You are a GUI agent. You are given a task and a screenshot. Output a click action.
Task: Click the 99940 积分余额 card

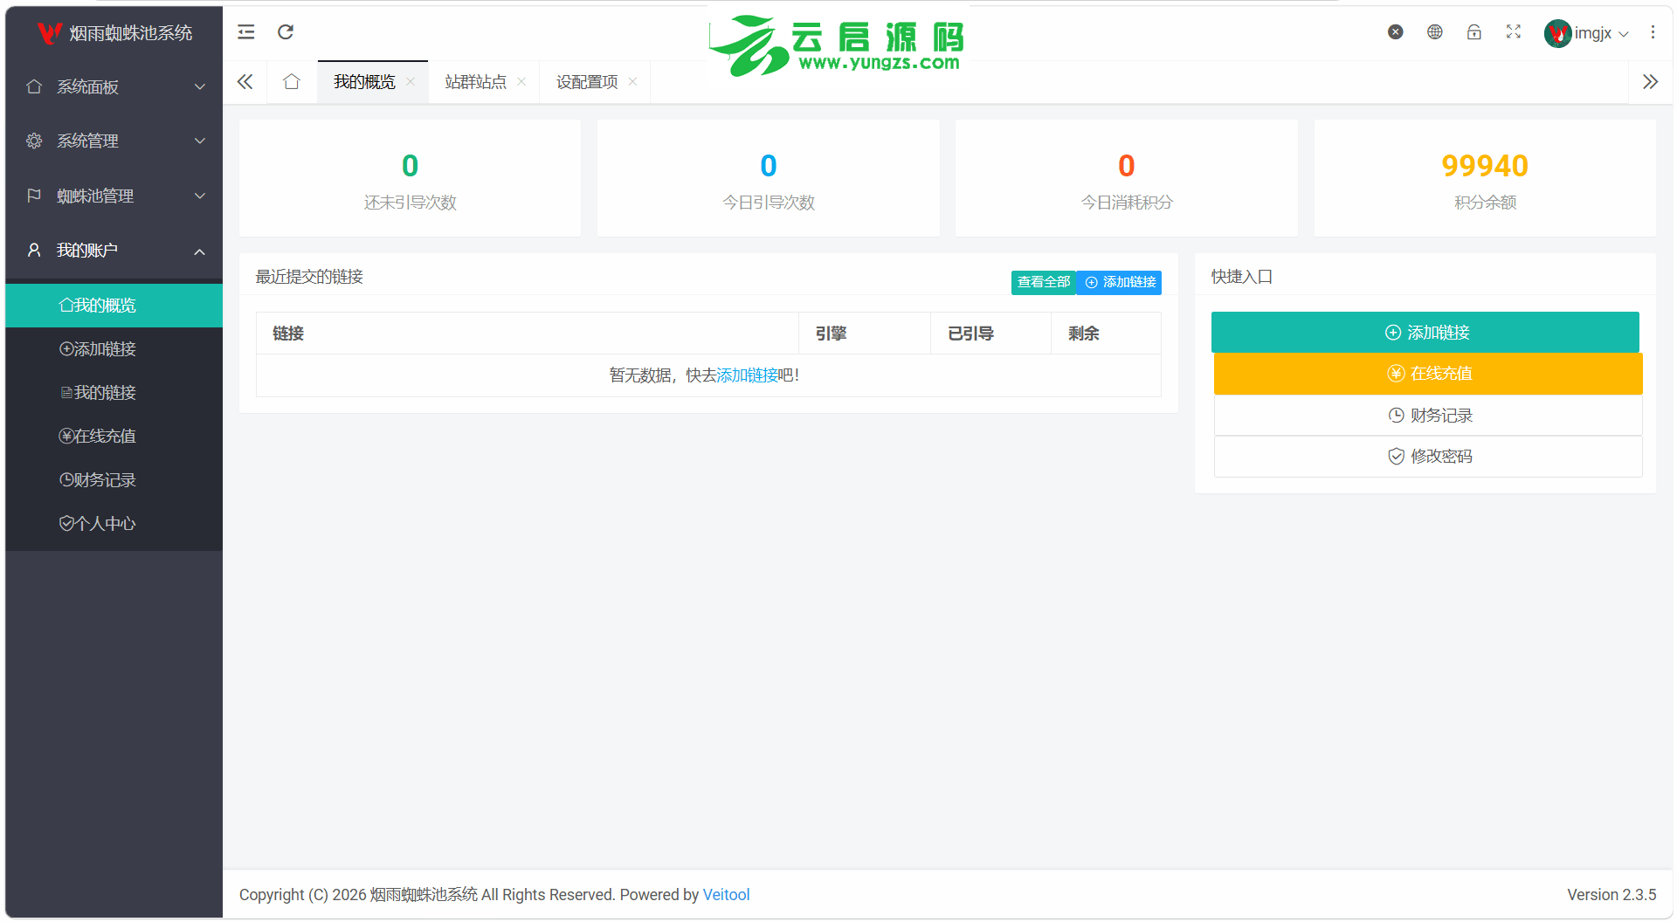pos(1485,178)
